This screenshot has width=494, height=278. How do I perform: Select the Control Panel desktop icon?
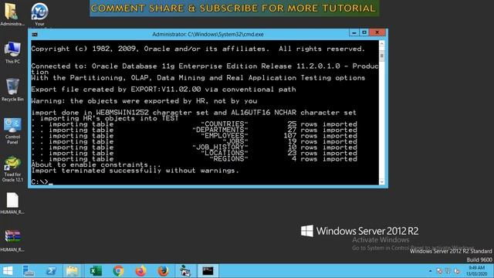click(x=12, y=131)
